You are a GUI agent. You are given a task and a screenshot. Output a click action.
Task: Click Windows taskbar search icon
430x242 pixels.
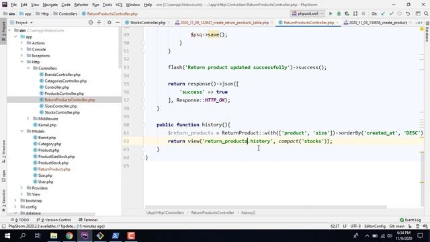click(x=23, y=236)
